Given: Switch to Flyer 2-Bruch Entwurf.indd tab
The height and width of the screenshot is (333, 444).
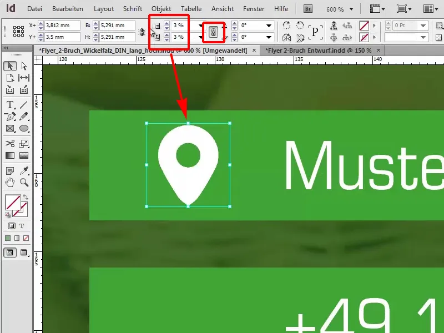Looking at the screenshot, I should coord(318,51).
